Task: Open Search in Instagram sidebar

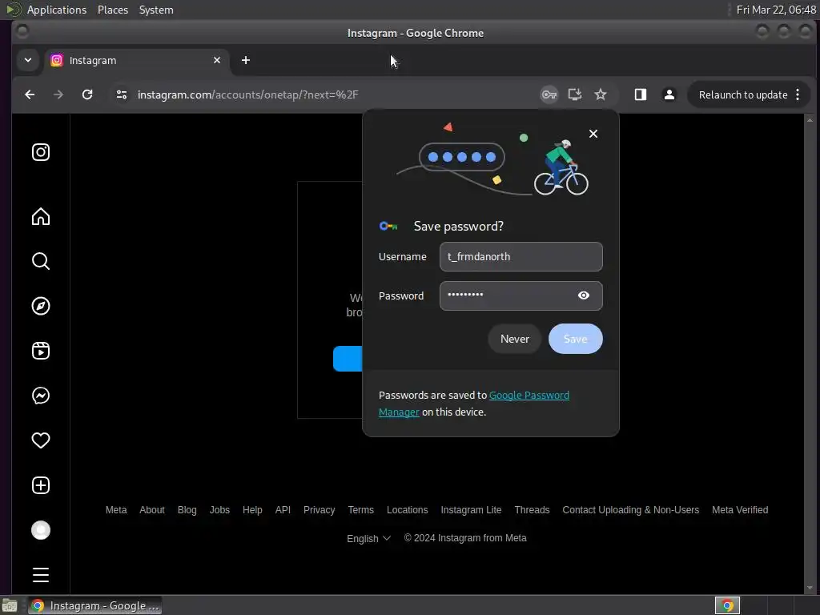Action: tap(41, 261)
